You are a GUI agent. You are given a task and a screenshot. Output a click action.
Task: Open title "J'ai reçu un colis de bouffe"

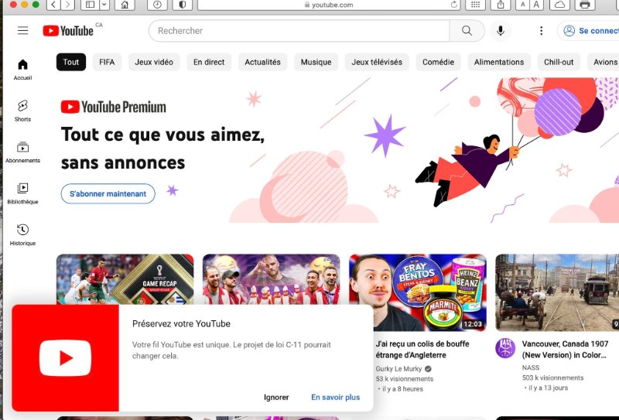[422, 350]
